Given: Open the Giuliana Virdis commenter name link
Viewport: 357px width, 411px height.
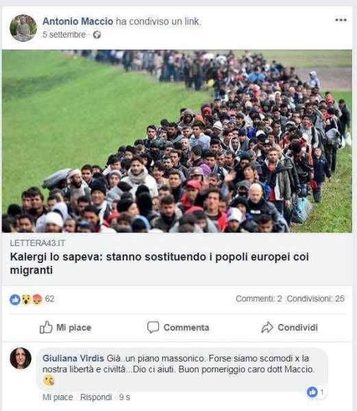Looking at the screenshot, I should click(73, 358).
